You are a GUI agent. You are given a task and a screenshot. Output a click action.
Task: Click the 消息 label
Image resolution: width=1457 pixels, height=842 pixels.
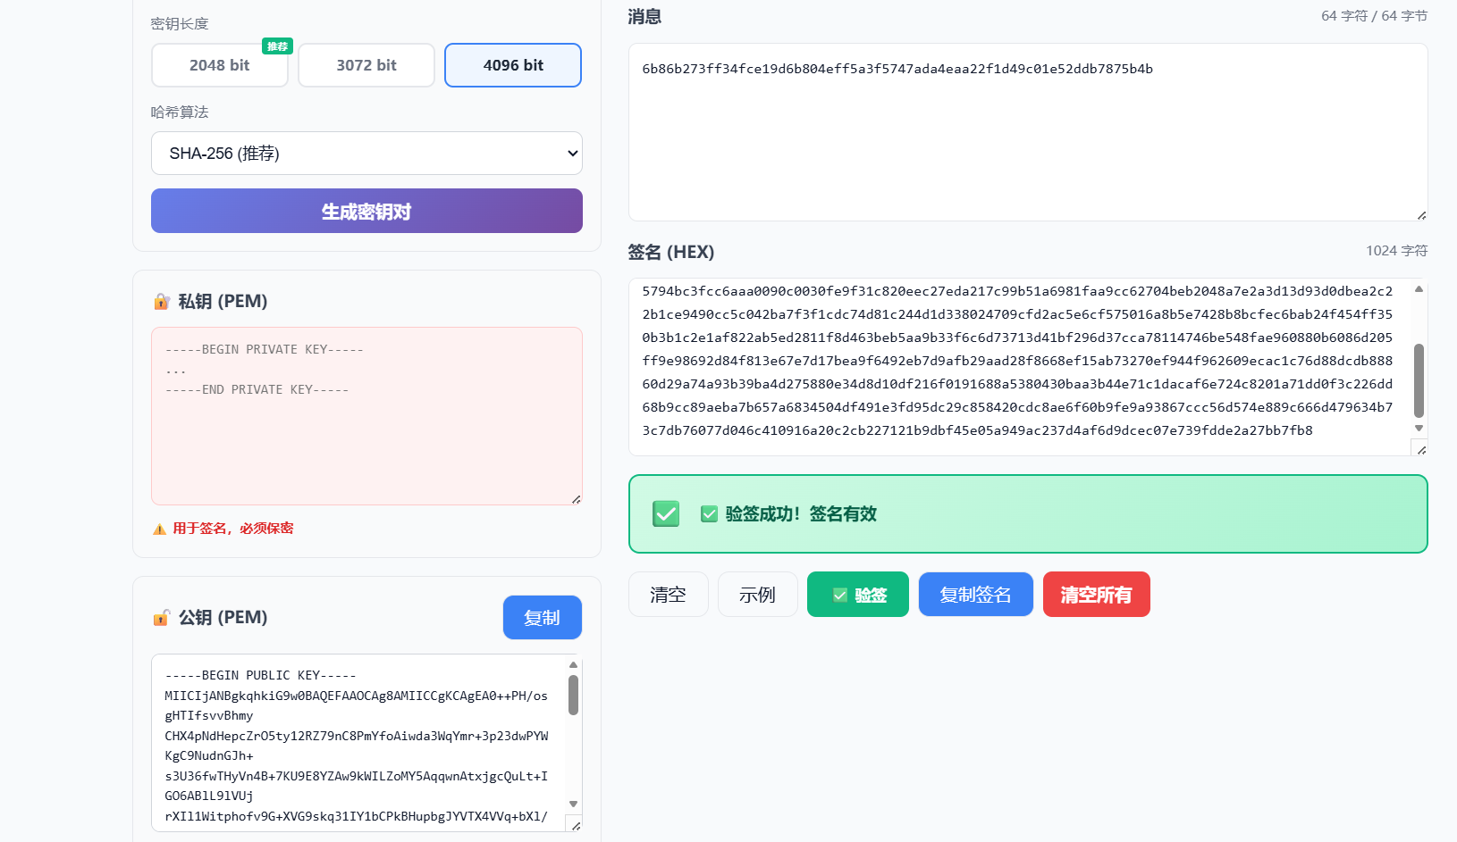coord(644,17)
